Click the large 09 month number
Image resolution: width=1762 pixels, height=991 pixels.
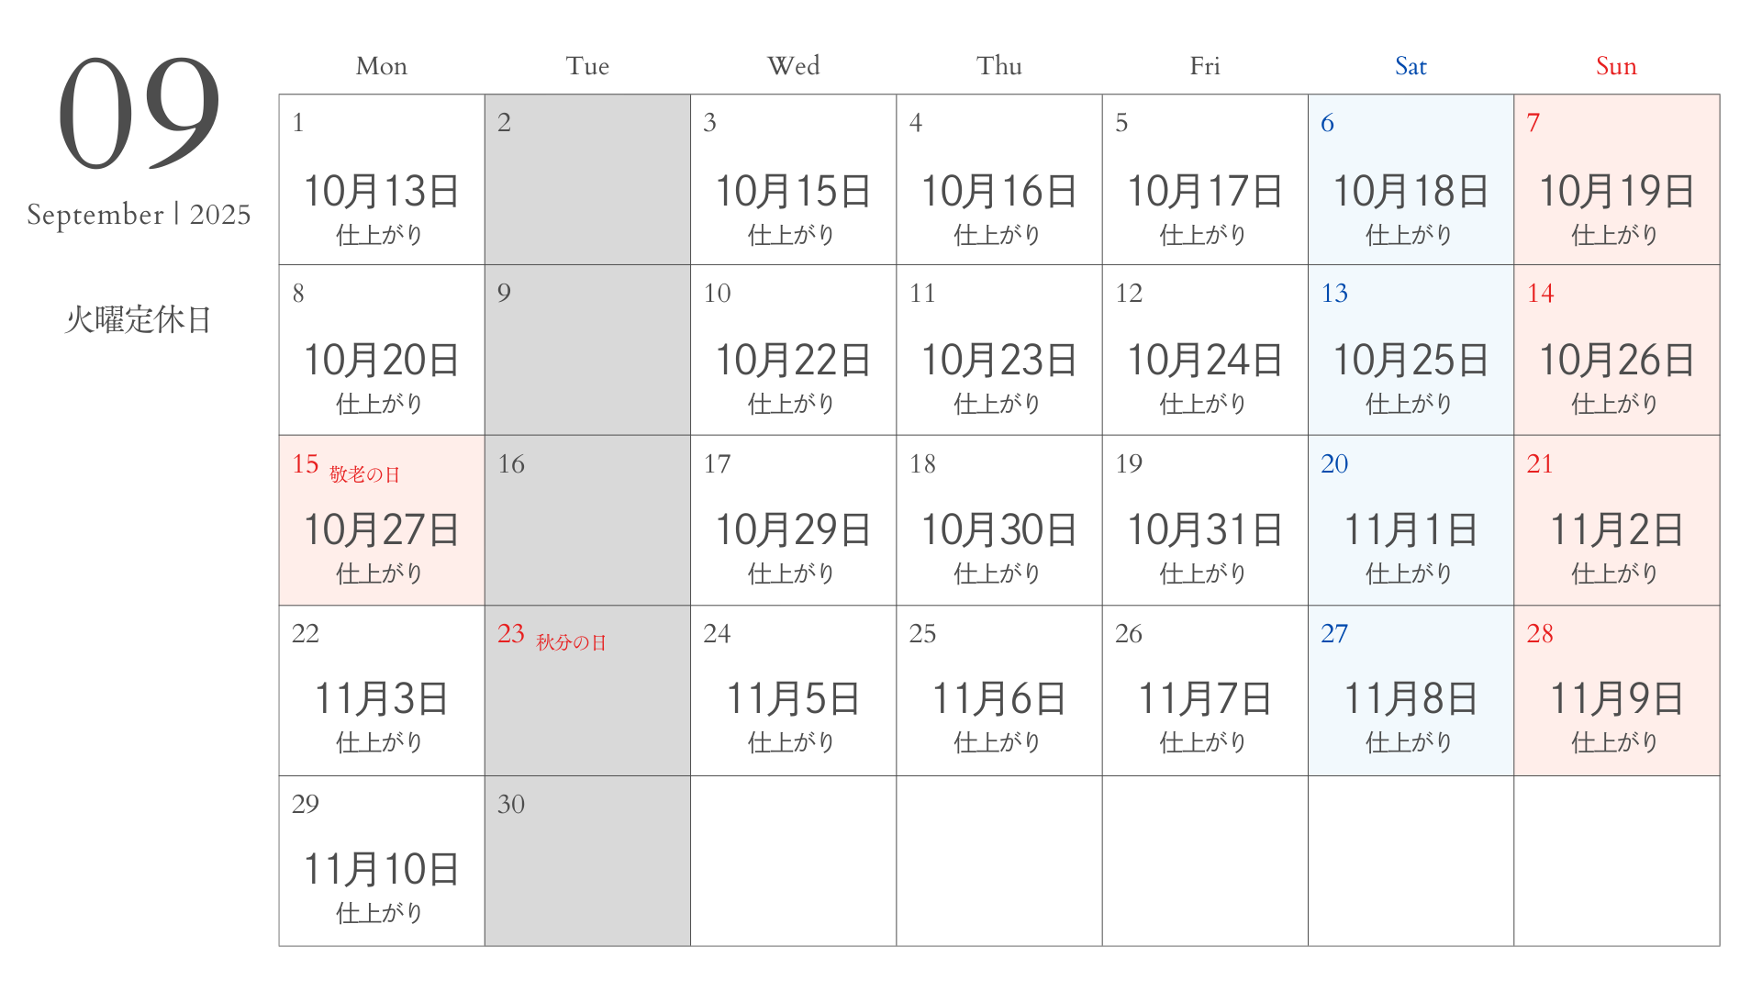[x=139, y=112]
